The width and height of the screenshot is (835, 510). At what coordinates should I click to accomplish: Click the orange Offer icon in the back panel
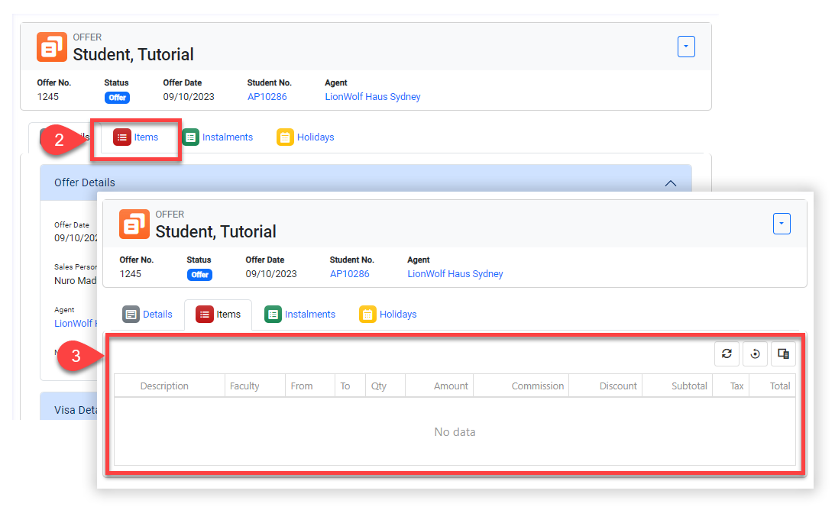52,47
